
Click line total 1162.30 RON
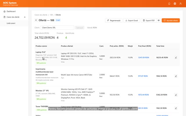click(x=161, y=108)
